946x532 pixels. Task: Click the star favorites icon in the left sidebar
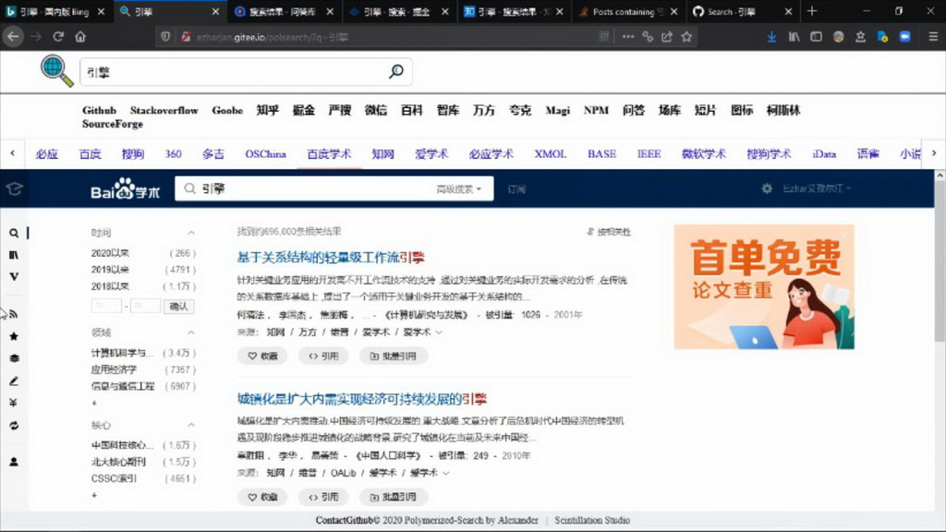coord(13,336)
